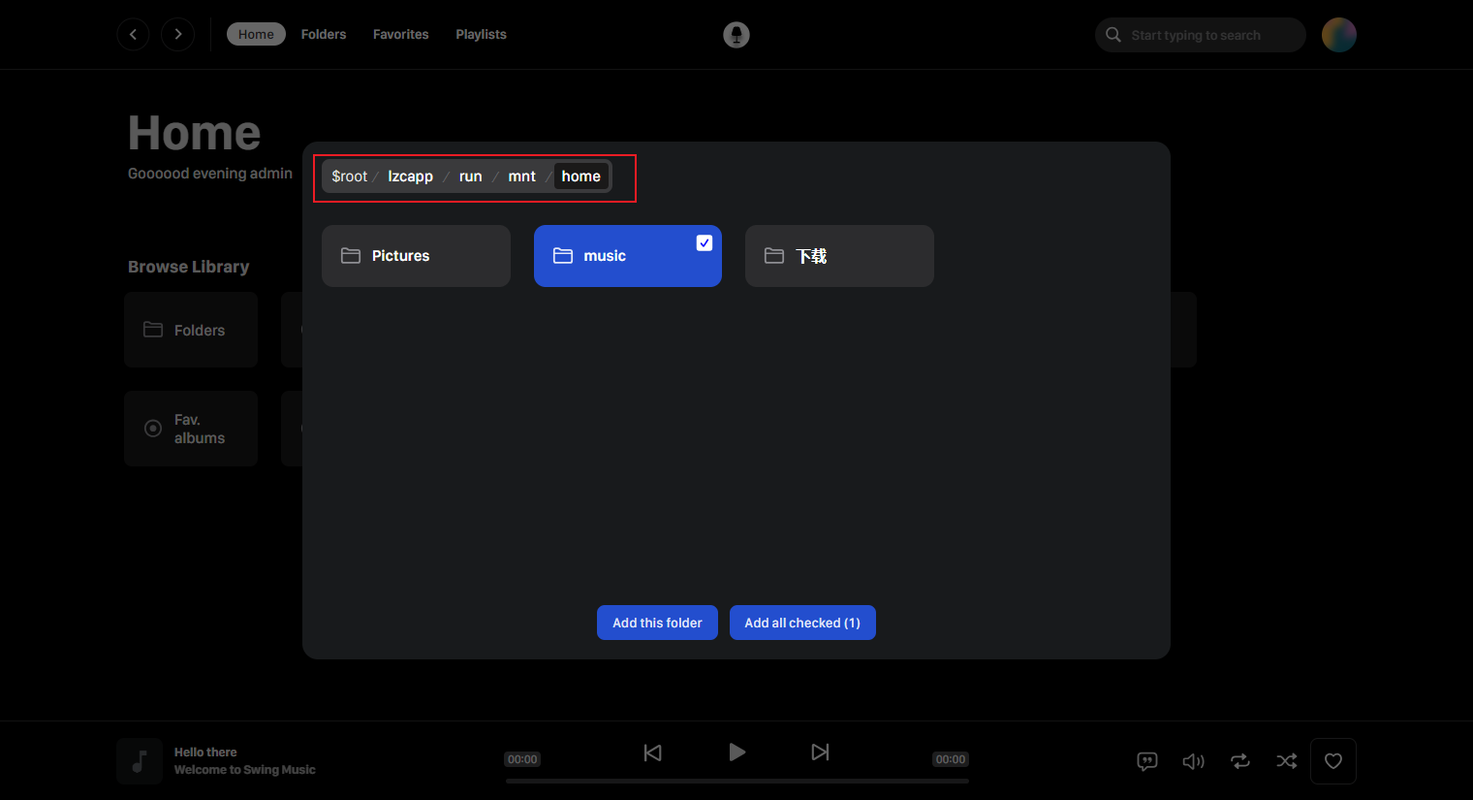1473x800 pixels.
Task: Go back with the left arrow button
Action: 133,34
